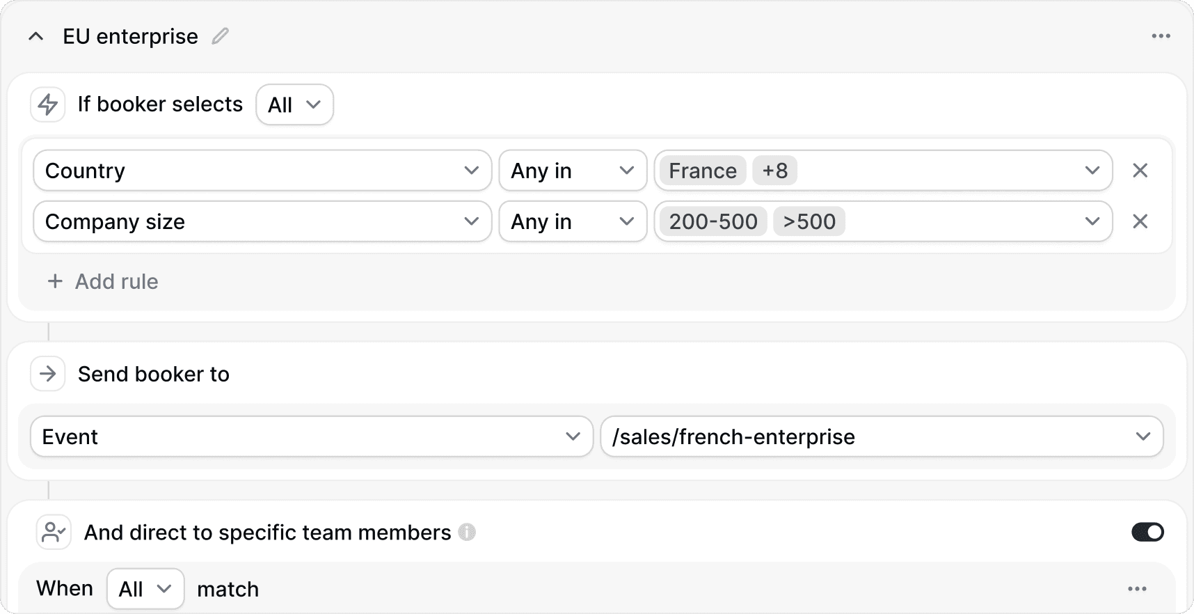Show info about directing to team members
This screenshot has width=1194, height=614.
tap(467, 533)
